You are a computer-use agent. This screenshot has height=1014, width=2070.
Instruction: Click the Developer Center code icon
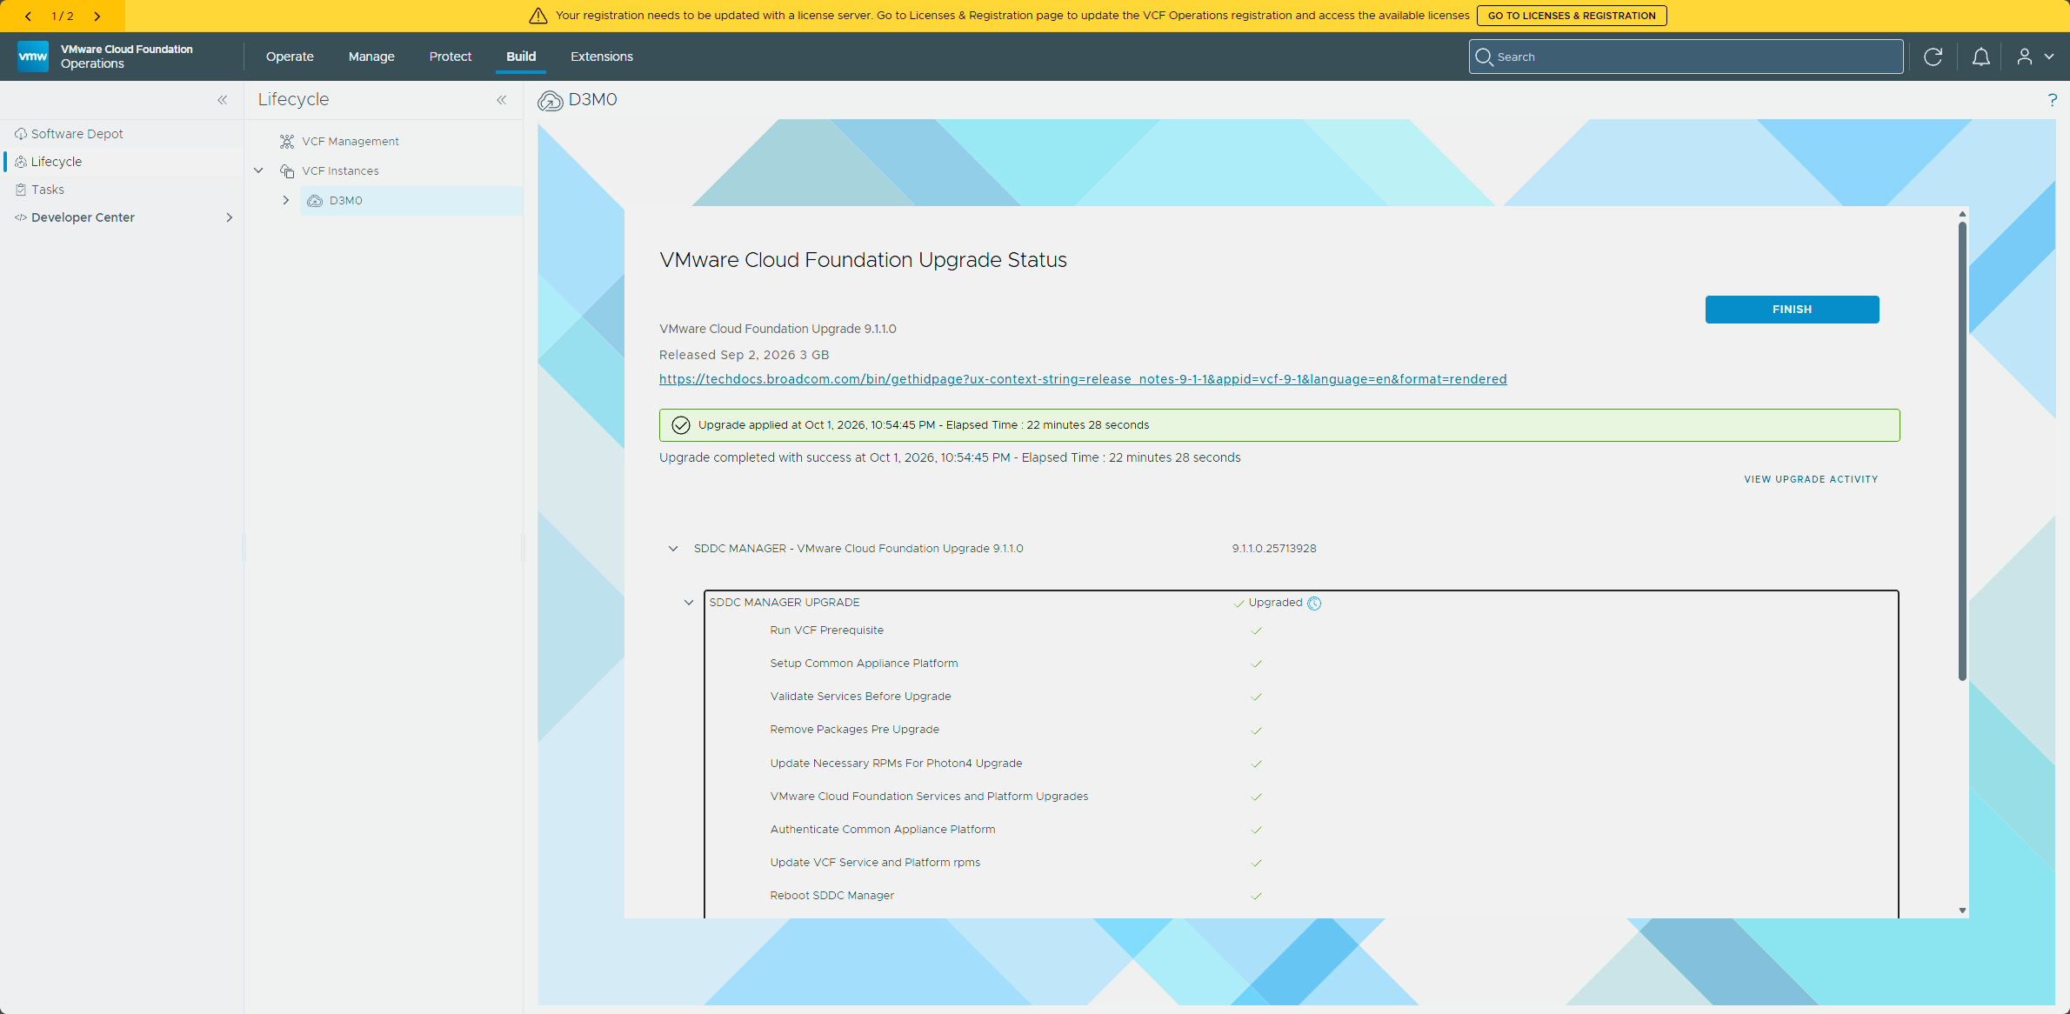pyautogui.click(x=21, y=217)
